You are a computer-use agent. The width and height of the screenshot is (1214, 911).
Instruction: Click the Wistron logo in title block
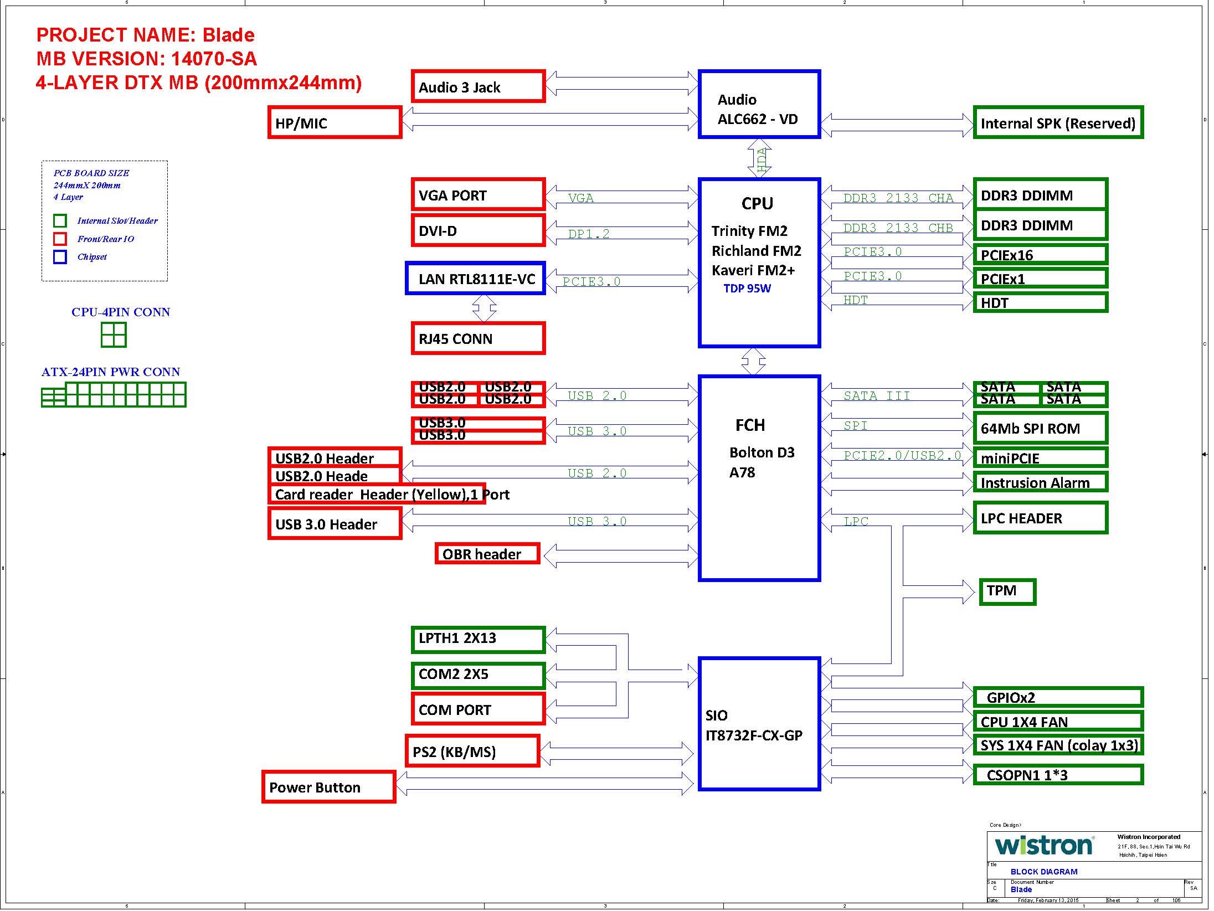point(1044,846)
